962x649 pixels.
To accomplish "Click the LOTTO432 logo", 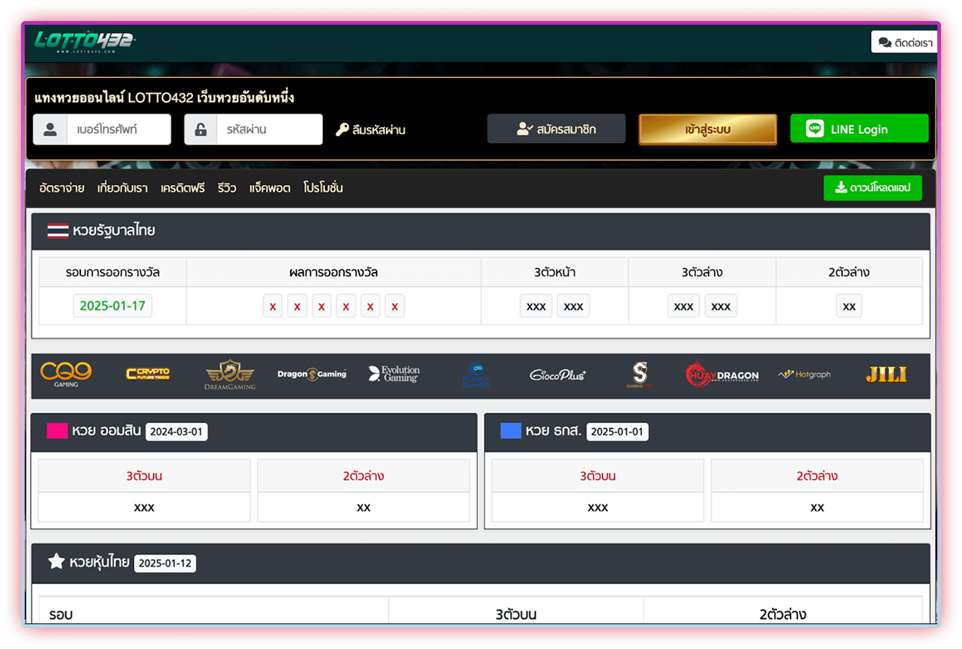I will click(85, 41).
